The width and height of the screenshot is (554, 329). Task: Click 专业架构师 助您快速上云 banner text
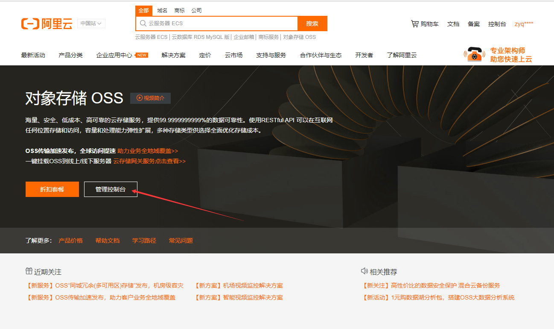511,55
